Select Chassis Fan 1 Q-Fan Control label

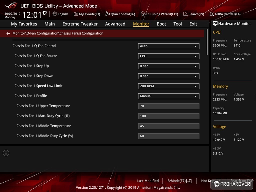click(x=34, y=46)
